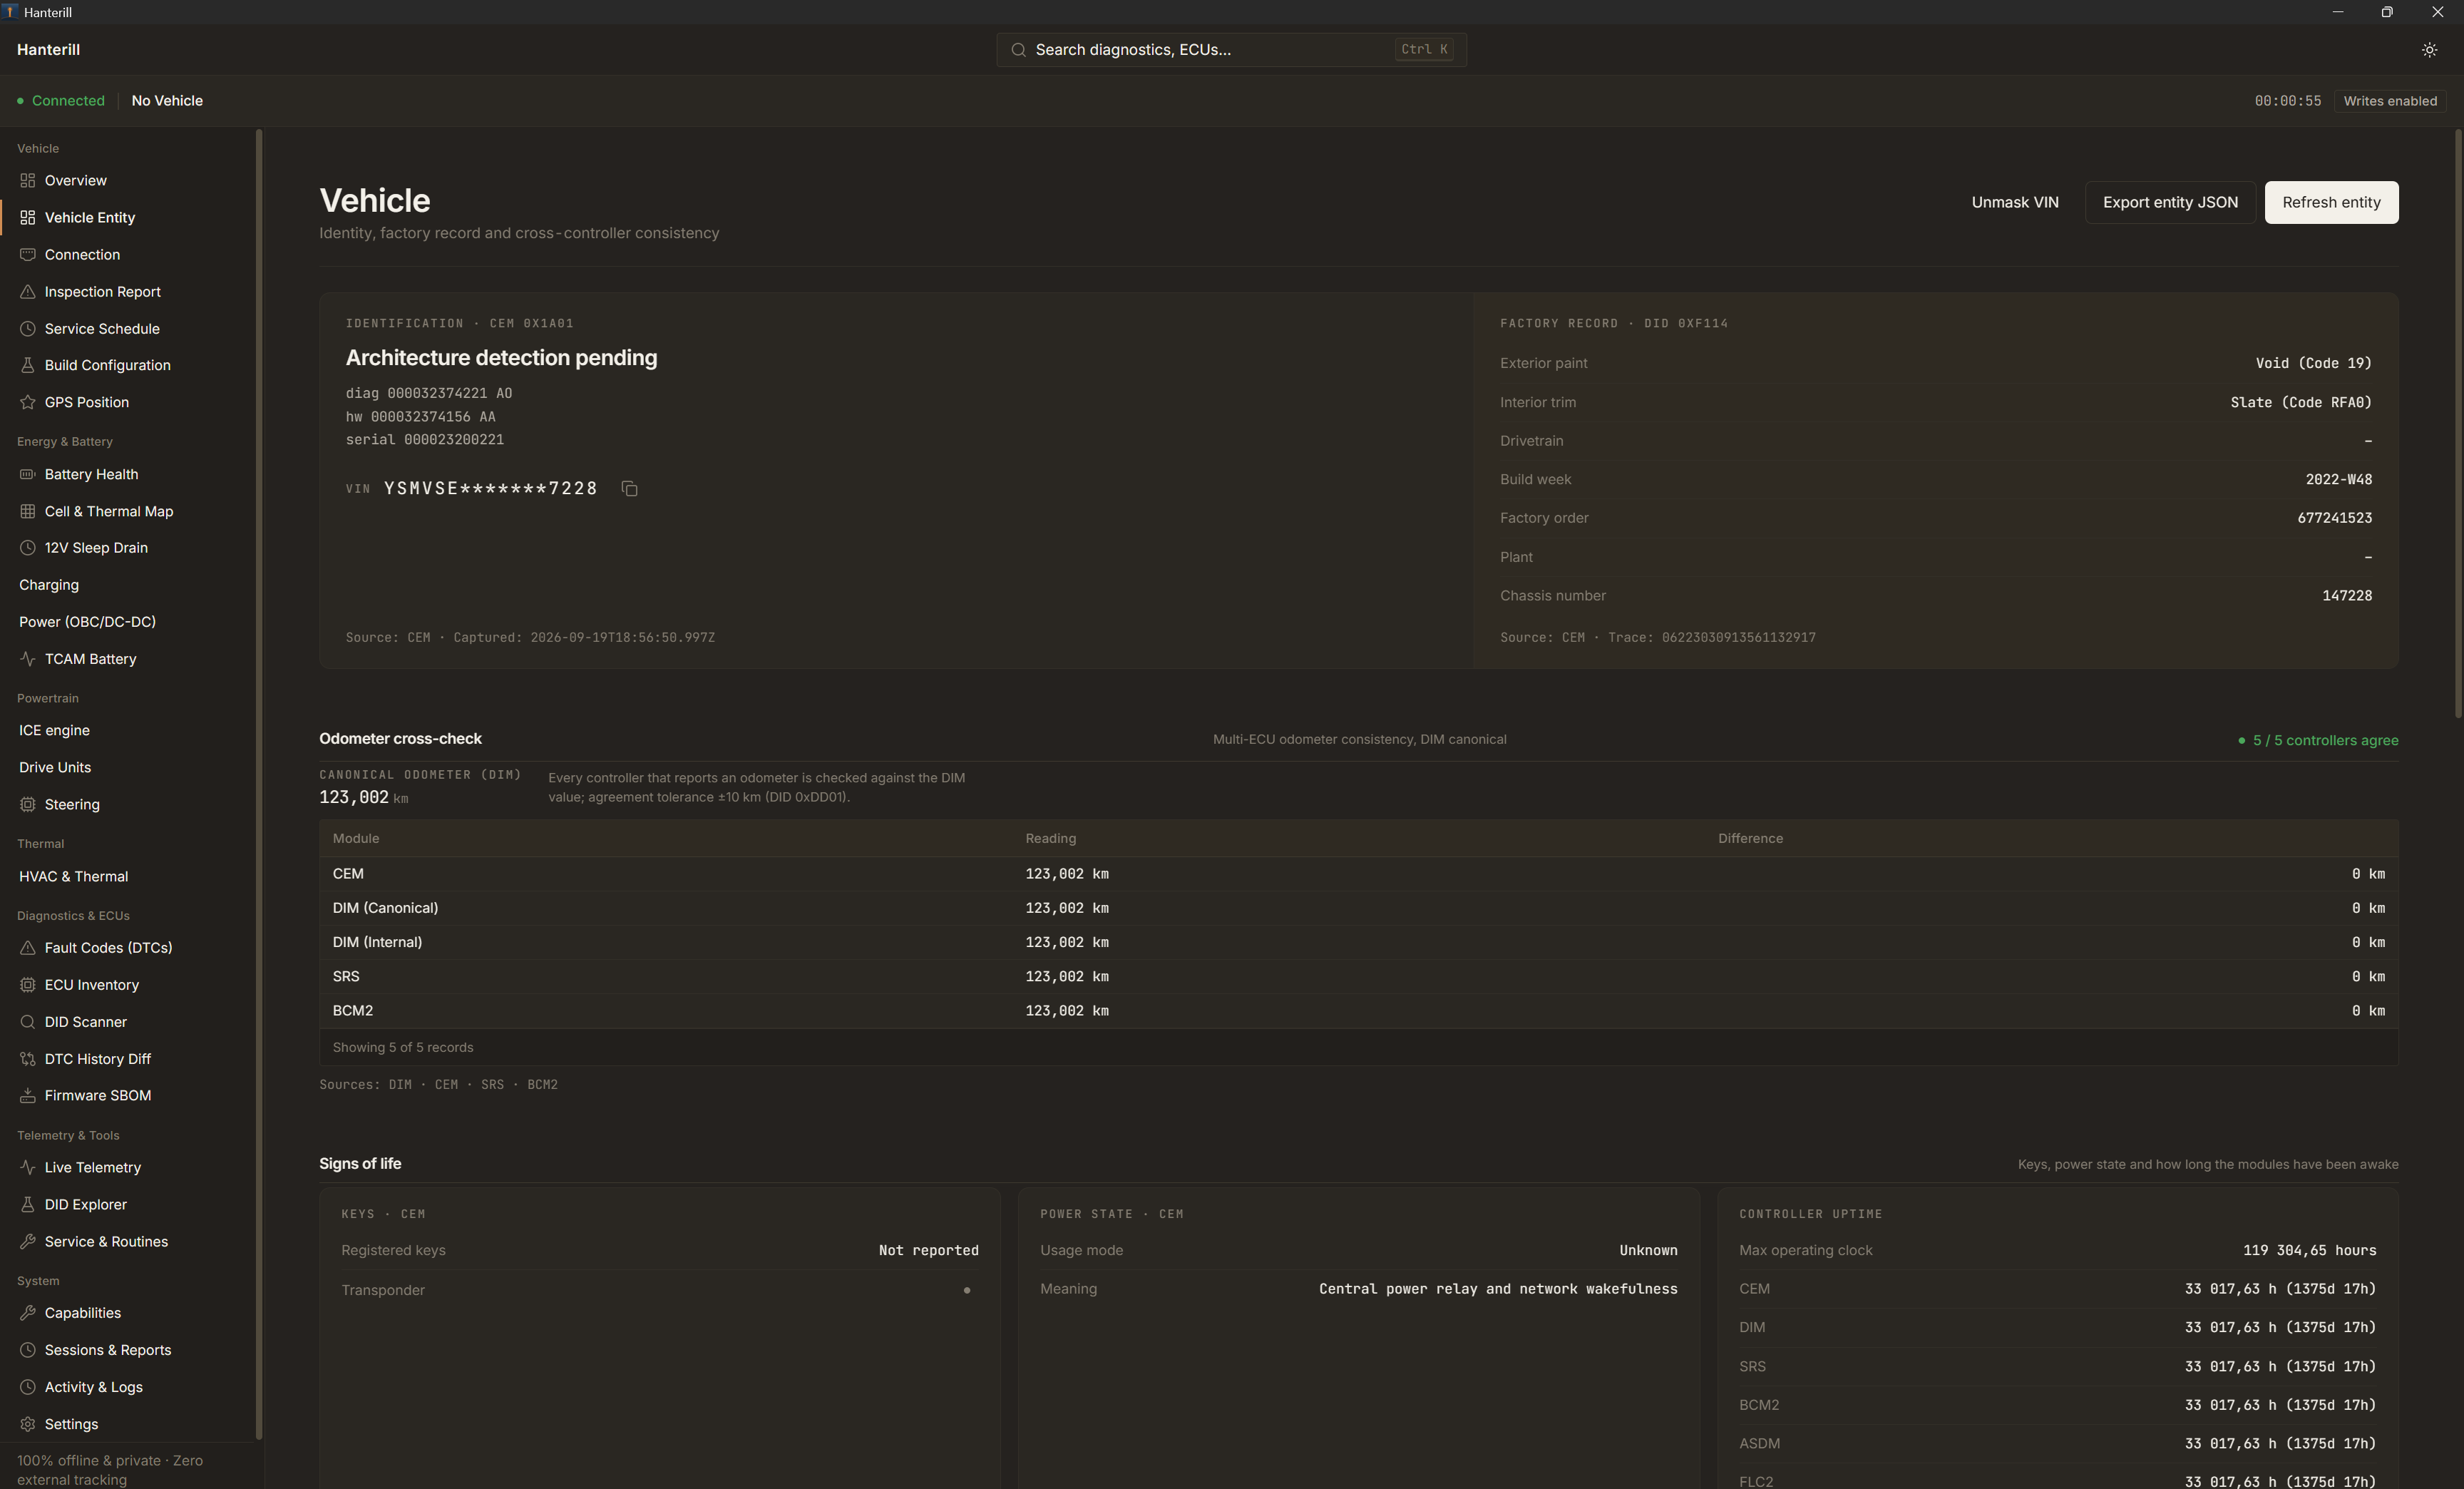Screen dimensions: 2464x1489
Task: Click the Cell & Thermal Map grid icon
Action: click(28, 511)
